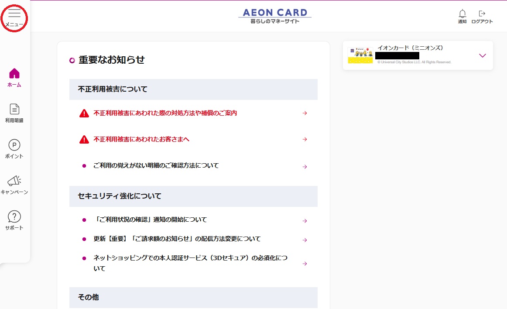This screenshot has width=507, height=309.
Task: Open ご利用の覚えがない明細のご確認方法について link
Action: [156, 166]
